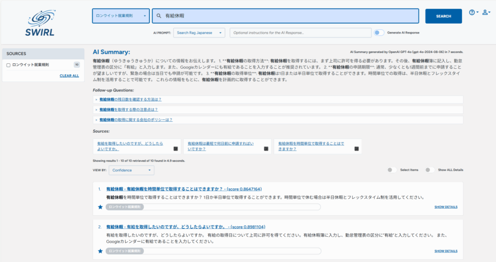Image resolution: width=496 pixels, height=262 pixels.
Task: Click the search magnifier icon
Action: click(159, 16)
